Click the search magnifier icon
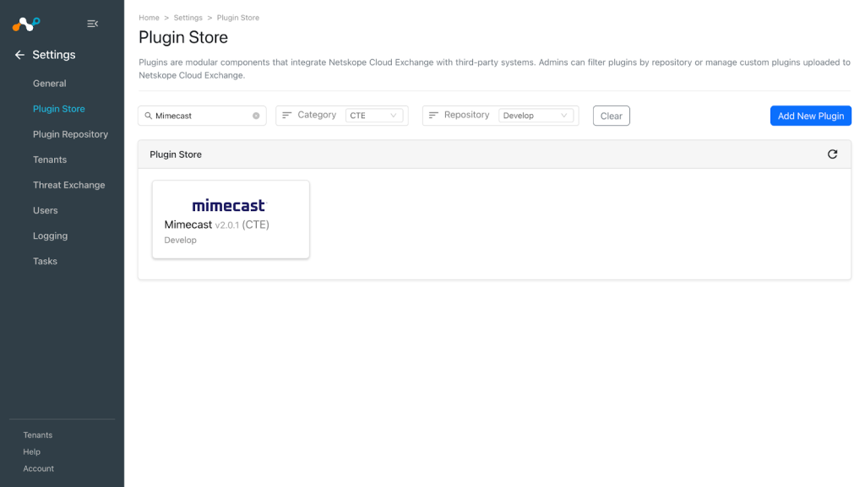The width and height of the screenshot is (865, 487). pyautogui.click(x=149, y=116)
